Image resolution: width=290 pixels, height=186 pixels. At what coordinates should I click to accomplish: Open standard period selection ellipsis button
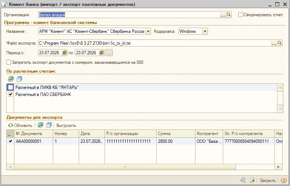tap(109, 53)
